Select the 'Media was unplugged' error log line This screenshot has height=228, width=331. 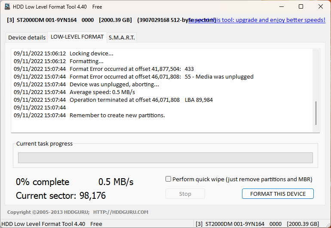pyautogui.click(x=134, y=76)
